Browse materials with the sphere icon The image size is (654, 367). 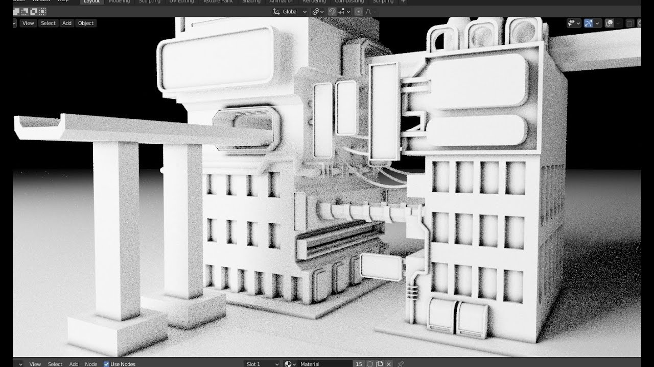290,364
